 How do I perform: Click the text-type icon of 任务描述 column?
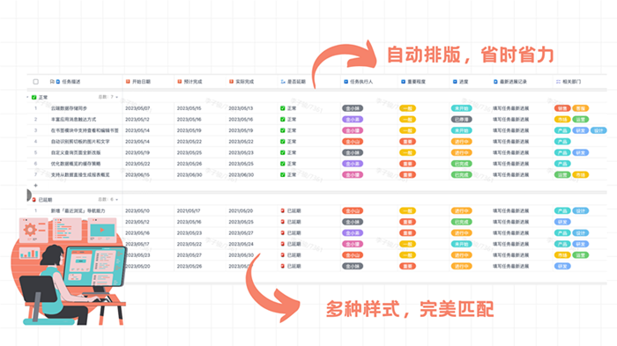[x=58, y=82]
